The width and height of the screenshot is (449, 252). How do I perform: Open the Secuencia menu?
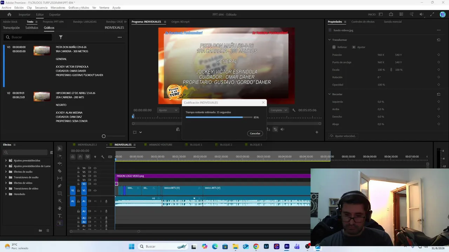coord(41,8)
